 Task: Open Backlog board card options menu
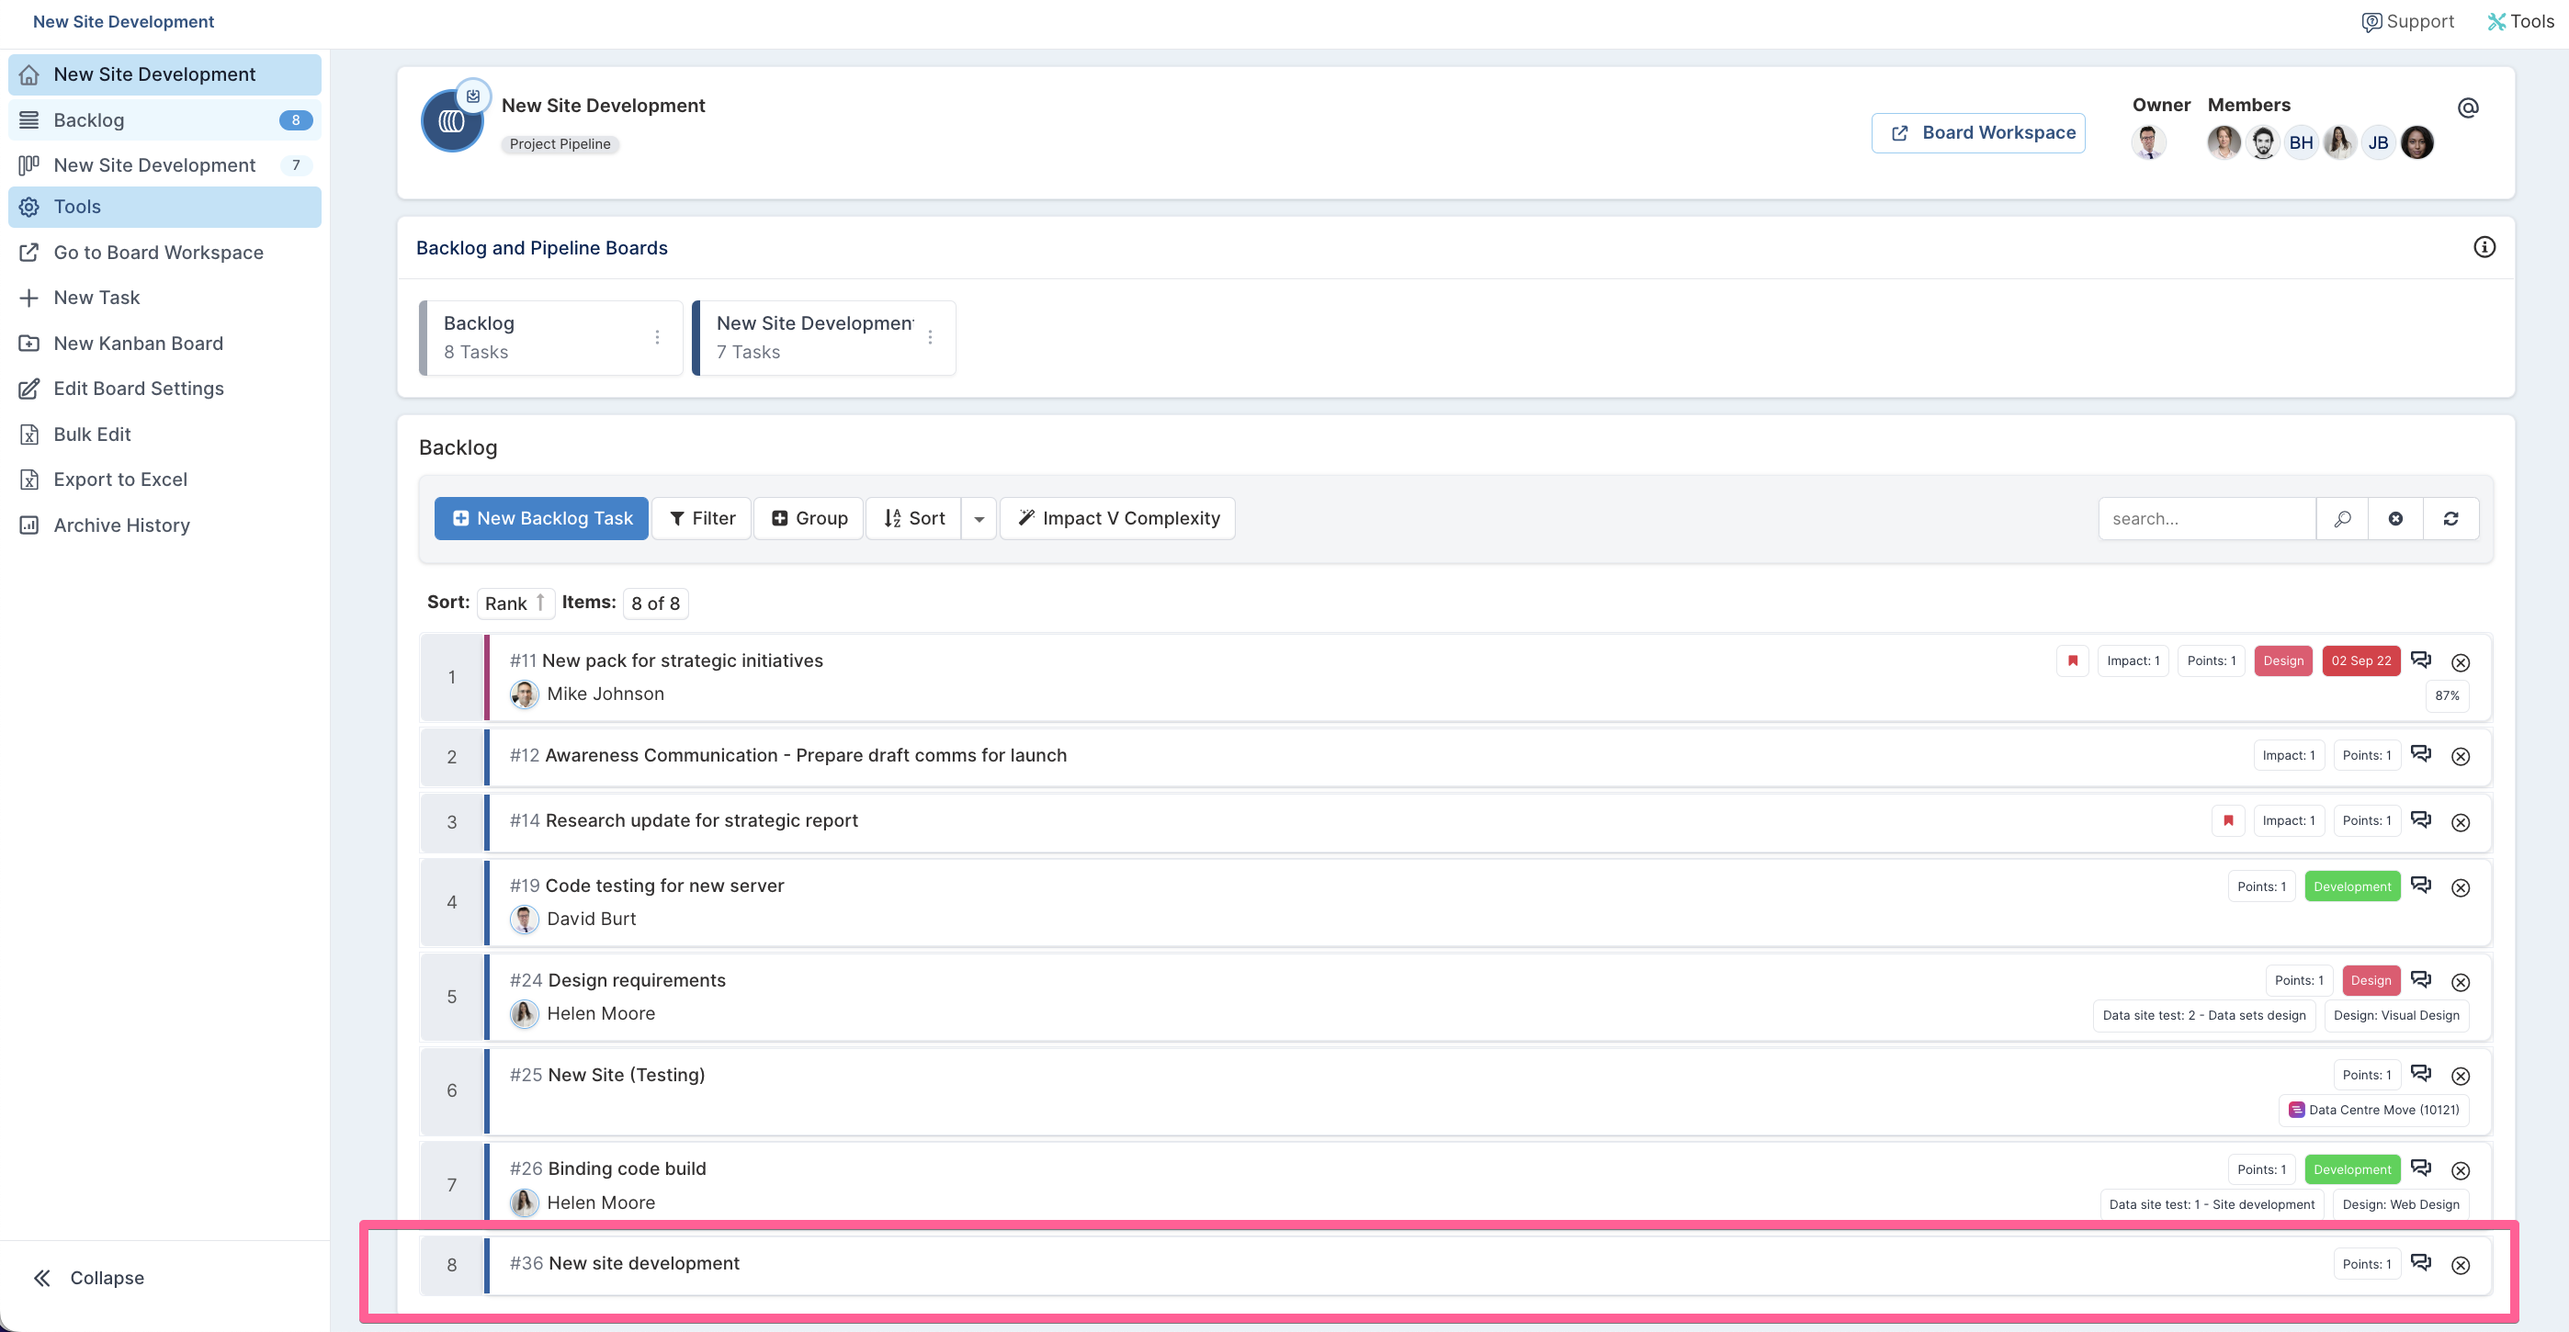click(657, 337)
